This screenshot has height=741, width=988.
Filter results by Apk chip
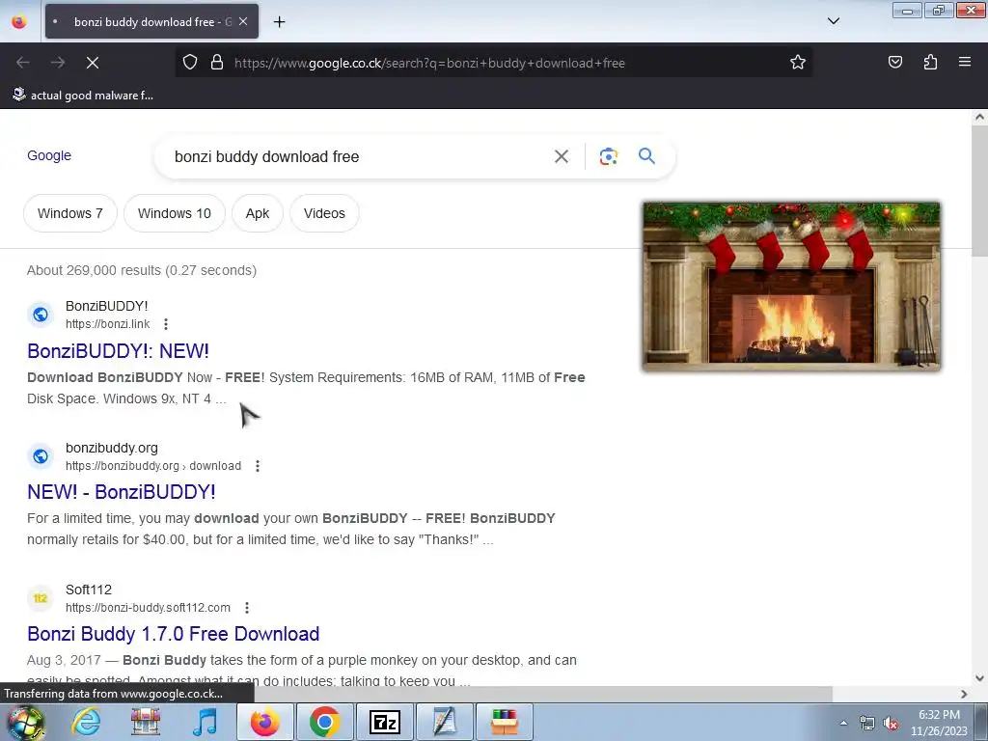point(257,213)
